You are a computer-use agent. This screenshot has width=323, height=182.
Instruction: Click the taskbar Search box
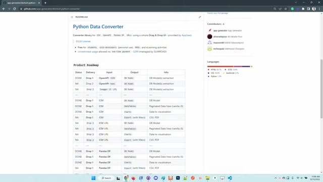[x=106, y=178]
